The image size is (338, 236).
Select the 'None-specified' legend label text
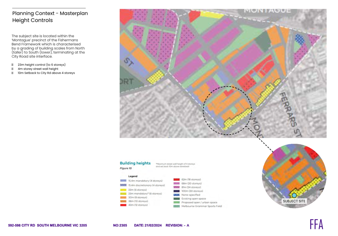[x=191, y=195]
